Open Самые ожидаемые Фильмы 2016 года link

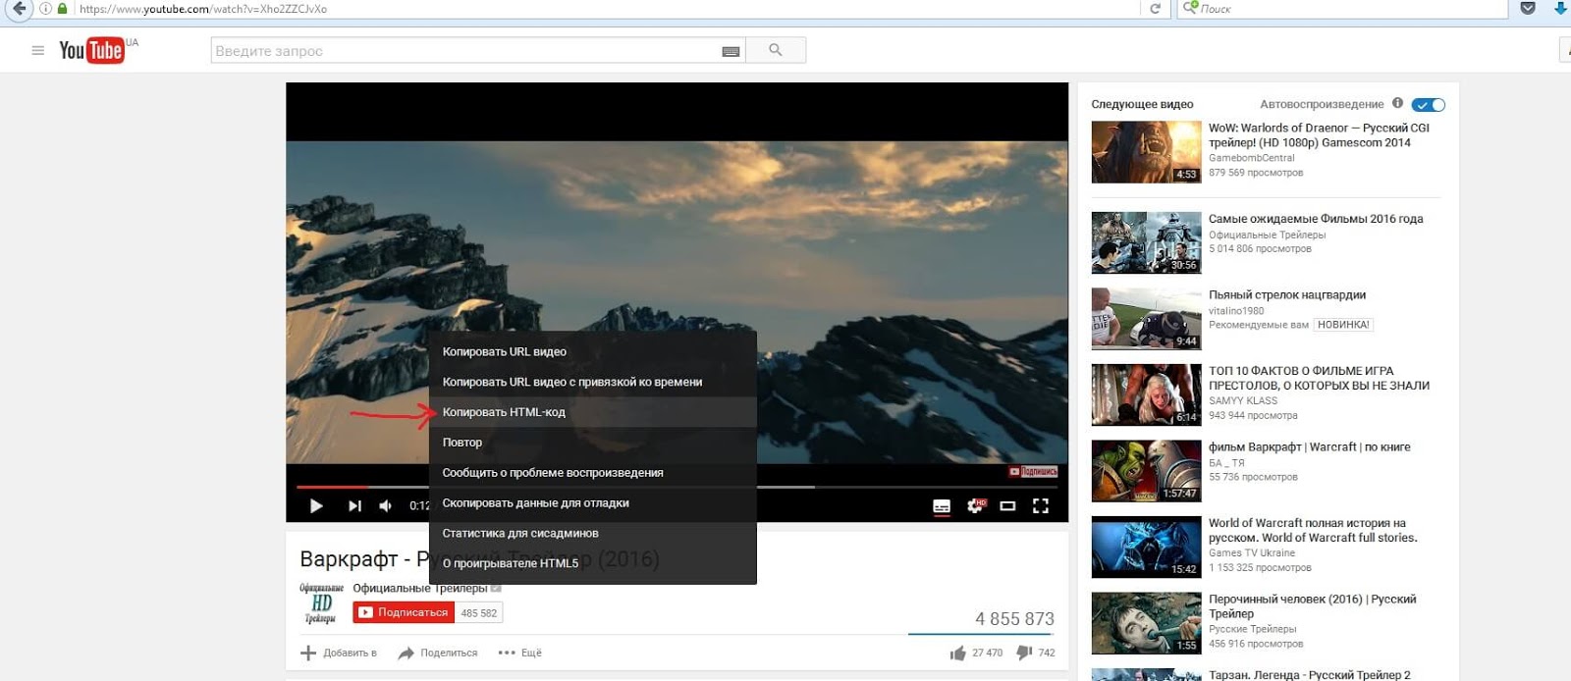coord(1316,219)
